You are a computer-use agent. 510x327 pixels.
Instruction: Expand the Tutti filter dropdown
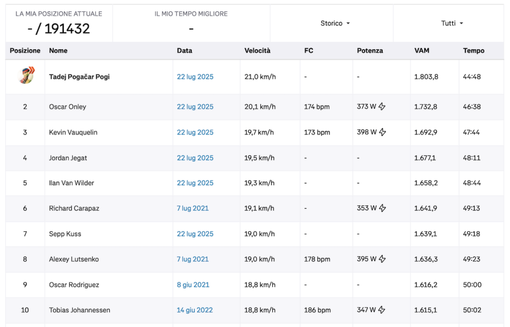452,23
